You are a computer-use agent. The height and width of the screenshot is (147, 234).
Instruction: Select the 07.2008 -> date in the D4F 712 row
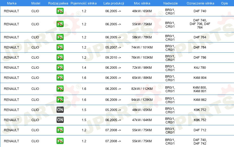click(x=113, y=130)
